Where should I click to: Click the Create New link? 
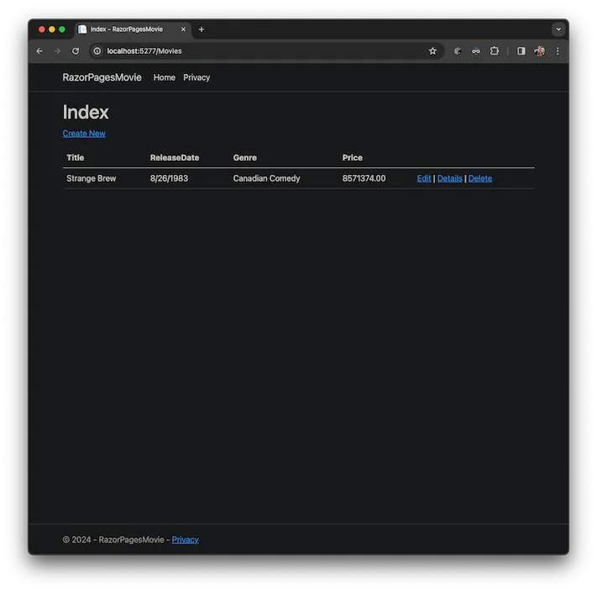click(84, 134)
